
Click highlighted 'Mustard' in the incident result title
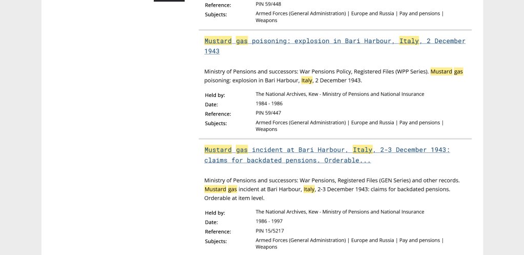pyautogui.click(x=218, y=150)
